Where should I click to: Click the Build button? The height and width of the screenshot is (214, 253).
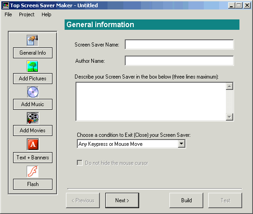click(x=186, y=200)
